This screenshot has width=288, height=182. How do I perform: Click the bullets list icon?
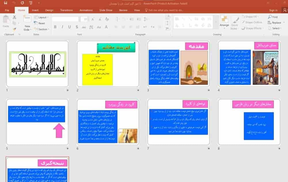click(117, 19)
